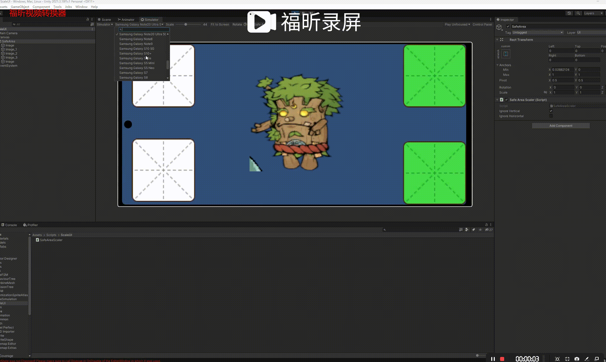Open the Window menu
The image size is (606, 362).
(x=81, y=7)
